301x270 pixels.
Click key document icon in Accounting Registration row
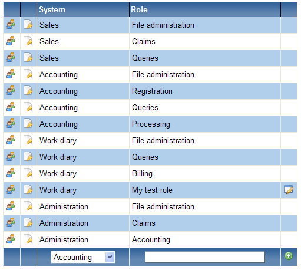coord(28,91)
